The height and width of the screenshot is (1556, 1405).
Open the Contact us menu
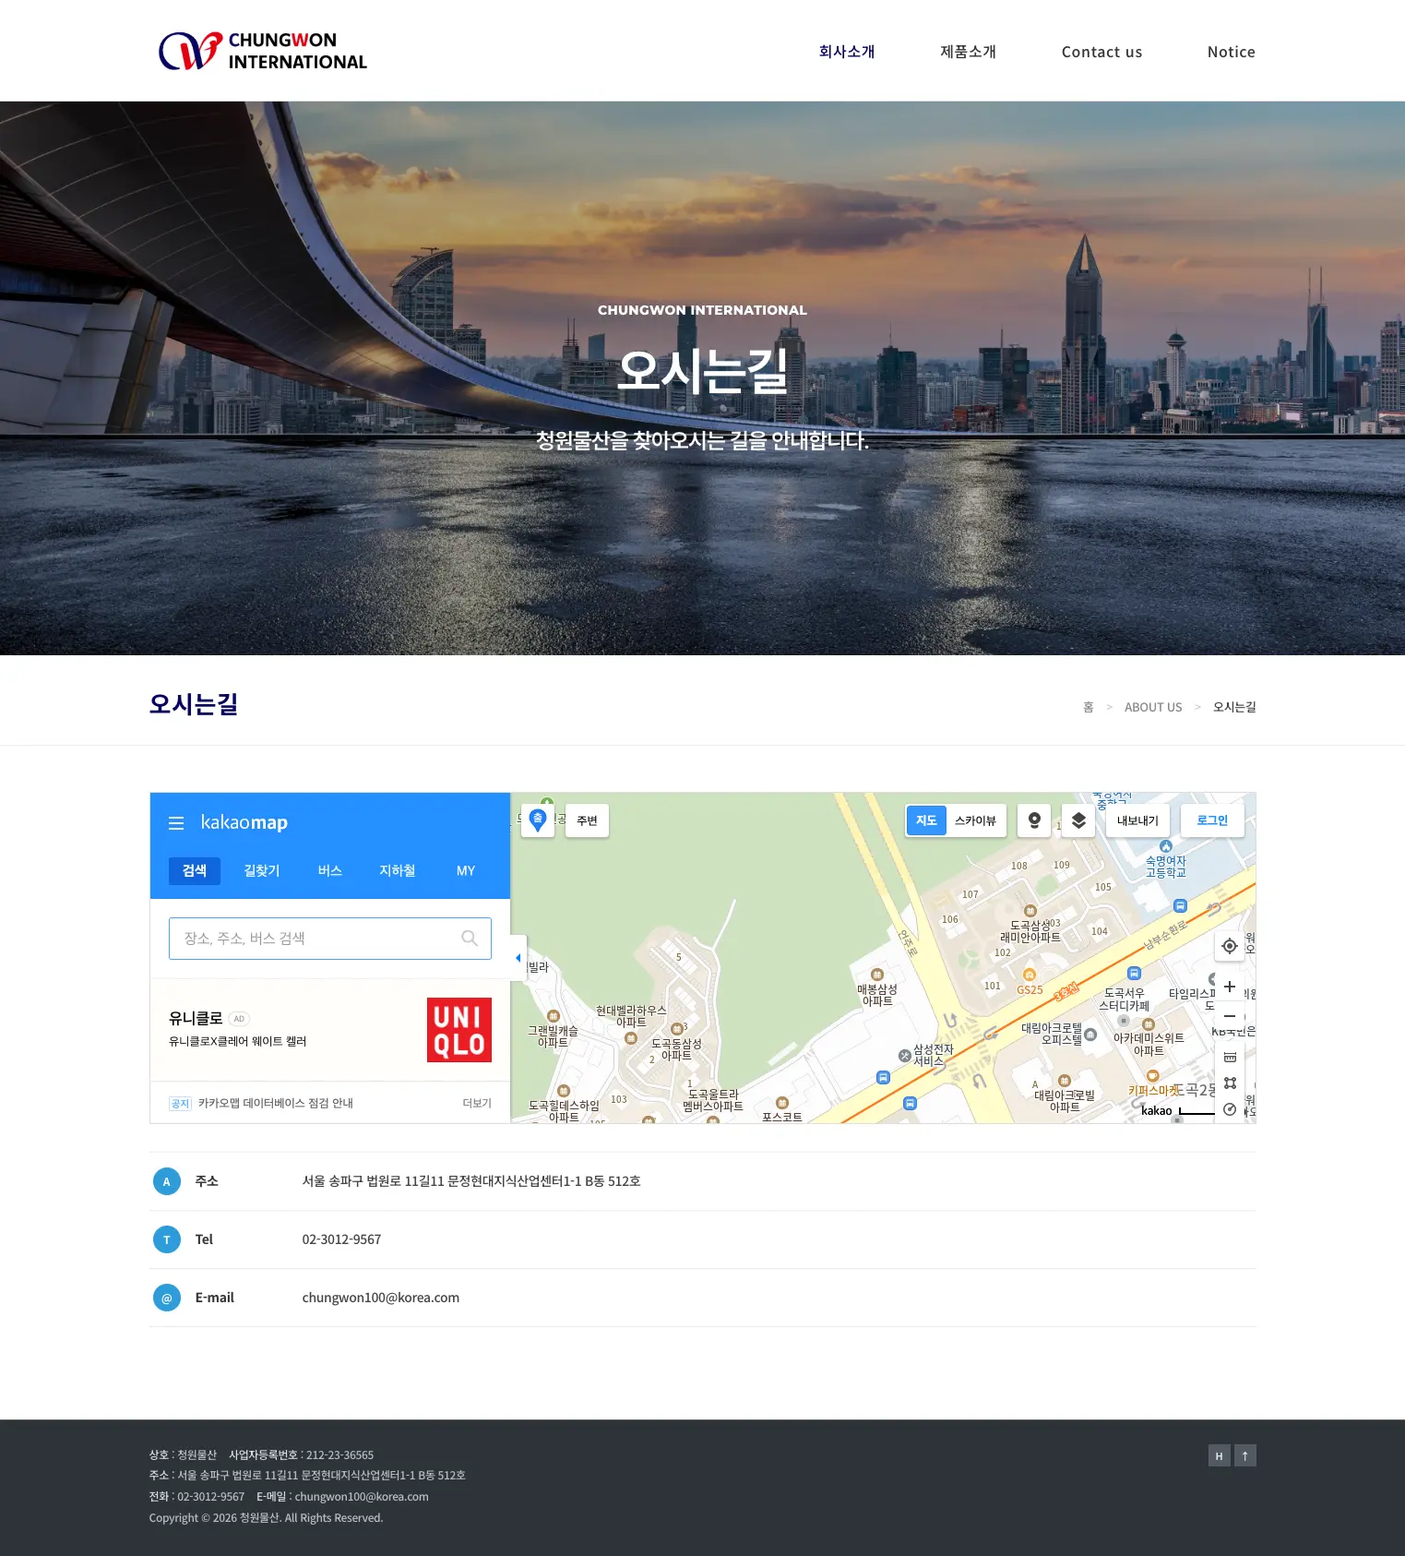pyautogui.click(x=1102, y=52)
